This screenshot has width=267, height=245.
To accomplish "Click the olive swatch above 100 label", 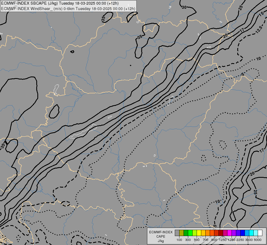I will 181,233.
